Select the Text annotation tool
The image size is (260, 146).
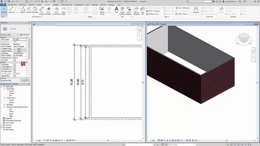pos(117,10)
